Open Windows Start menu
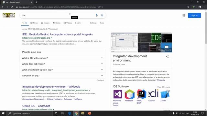This screenshot has height=116, width=207. point(3,113)
